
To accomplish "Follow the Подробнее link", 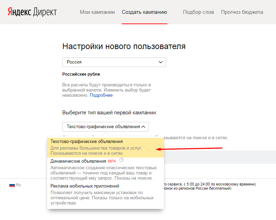I will (x=101, y=95).
